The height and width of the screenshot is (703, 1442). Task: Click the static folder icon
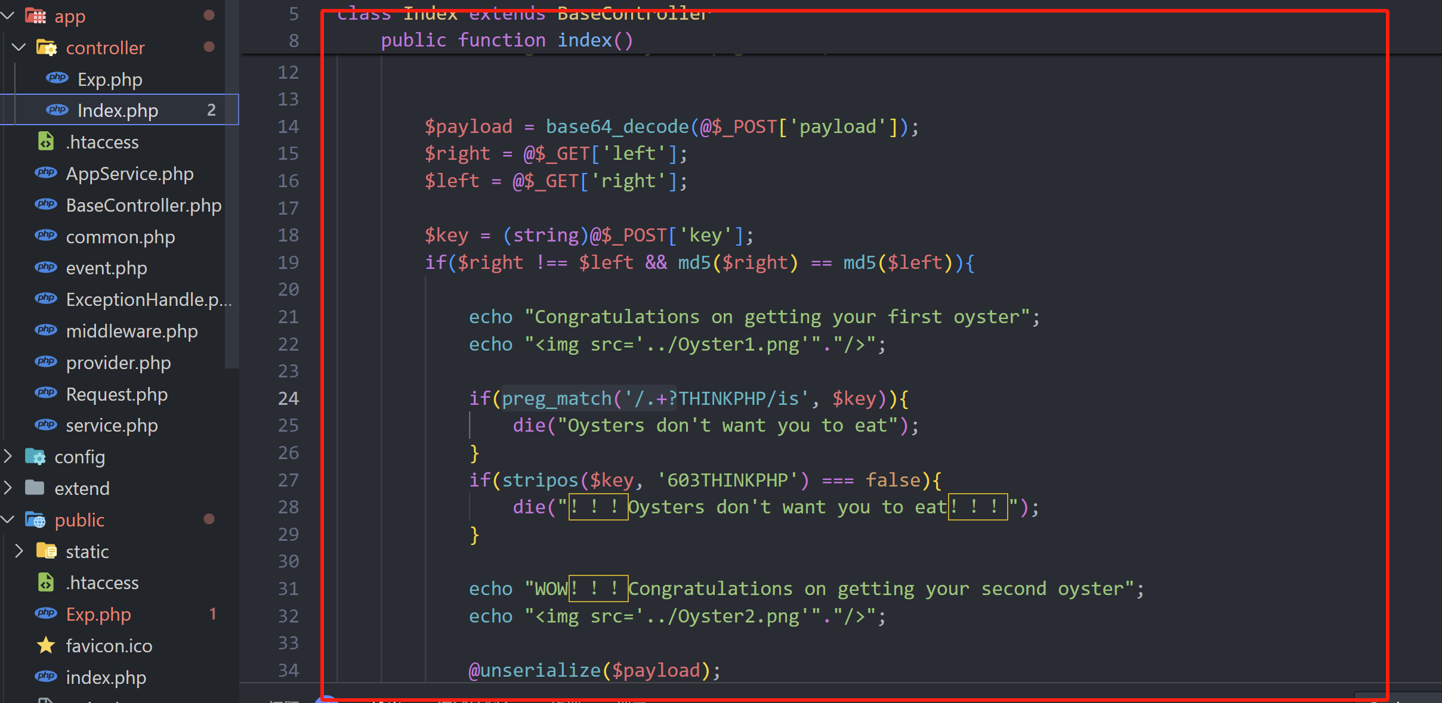coord(47,551)
